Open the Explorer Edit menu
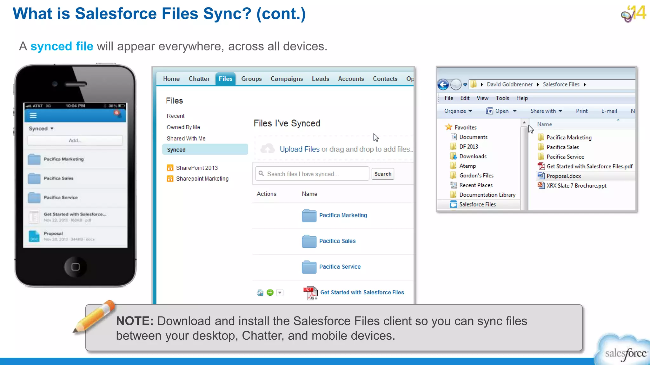The height and width of the screenshot is (365, 650). (x=465, y=98)
